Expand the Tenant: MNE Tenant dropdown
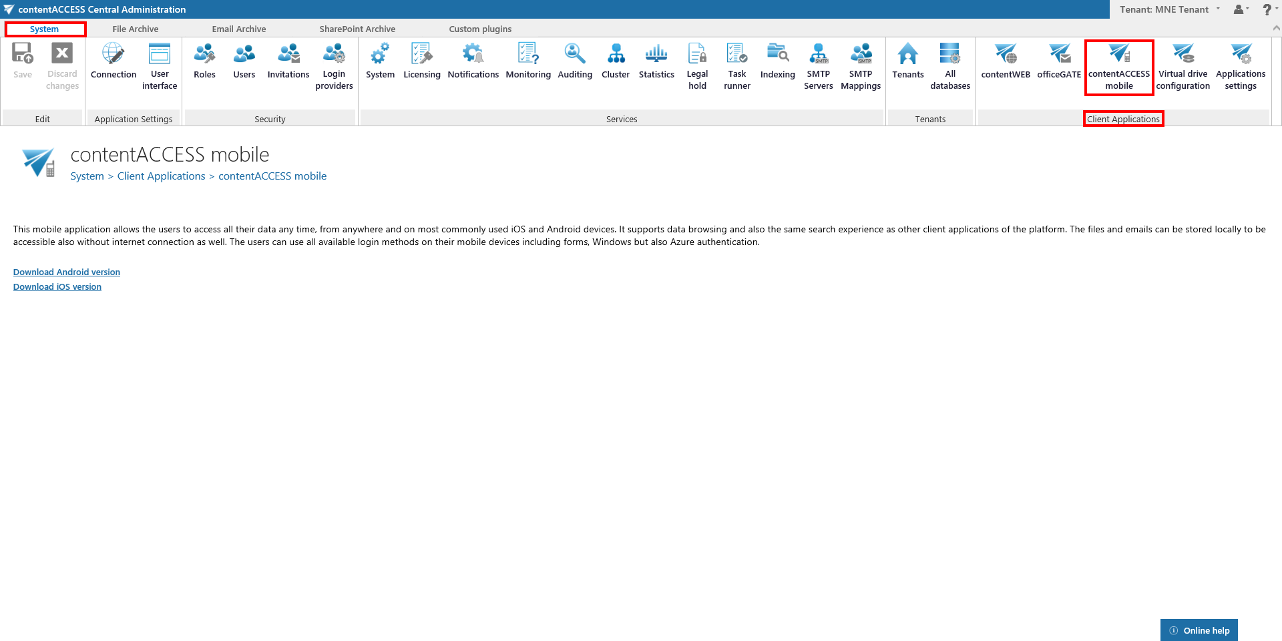1282x641 pixels. (x=1170, y=9)
